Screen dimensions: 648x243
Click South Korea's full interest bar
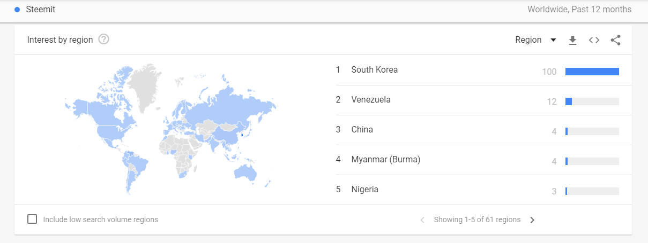point(592,72)
